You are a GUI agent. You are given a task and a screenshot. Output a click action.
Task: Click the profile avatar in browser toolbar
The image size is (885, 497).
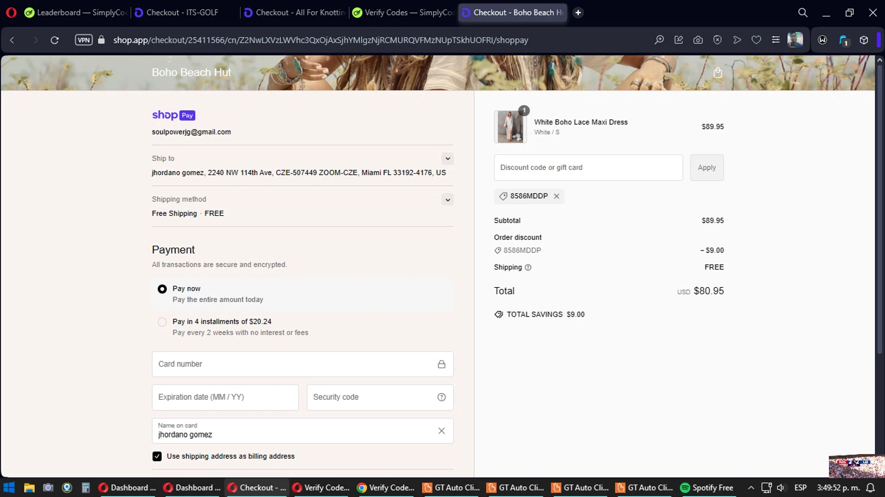795,40
